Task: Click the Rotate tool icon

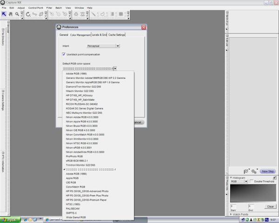Action: (28, 14)
